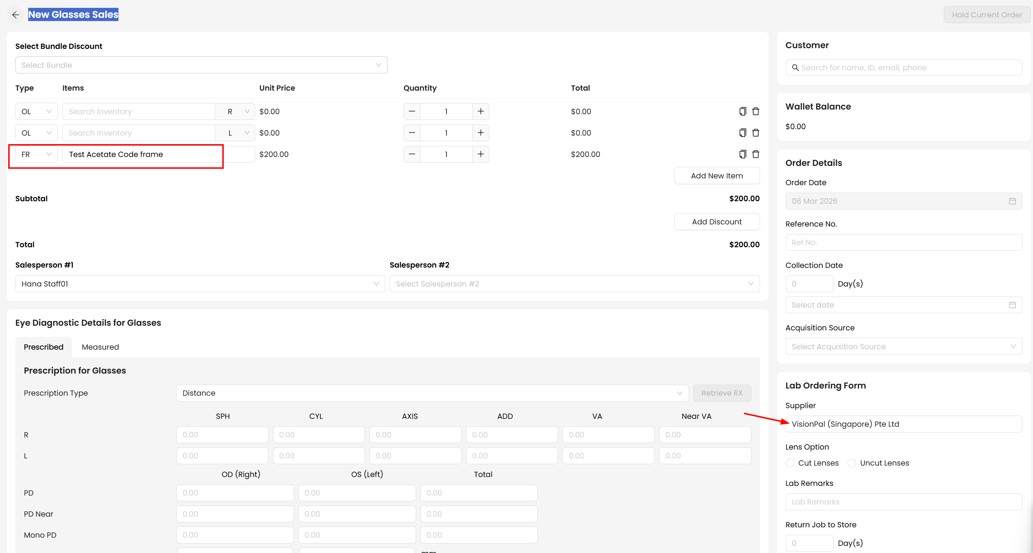Open the Select Bundle dropdown
The height and width of the screenshot is (553, 1033).
pos(201,65)
